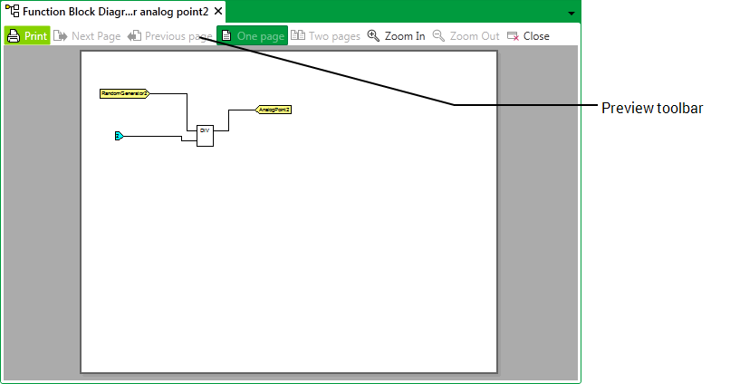Click the cyan constant input block
Viewport: 730px width, 384px height.
click(119, 136)
